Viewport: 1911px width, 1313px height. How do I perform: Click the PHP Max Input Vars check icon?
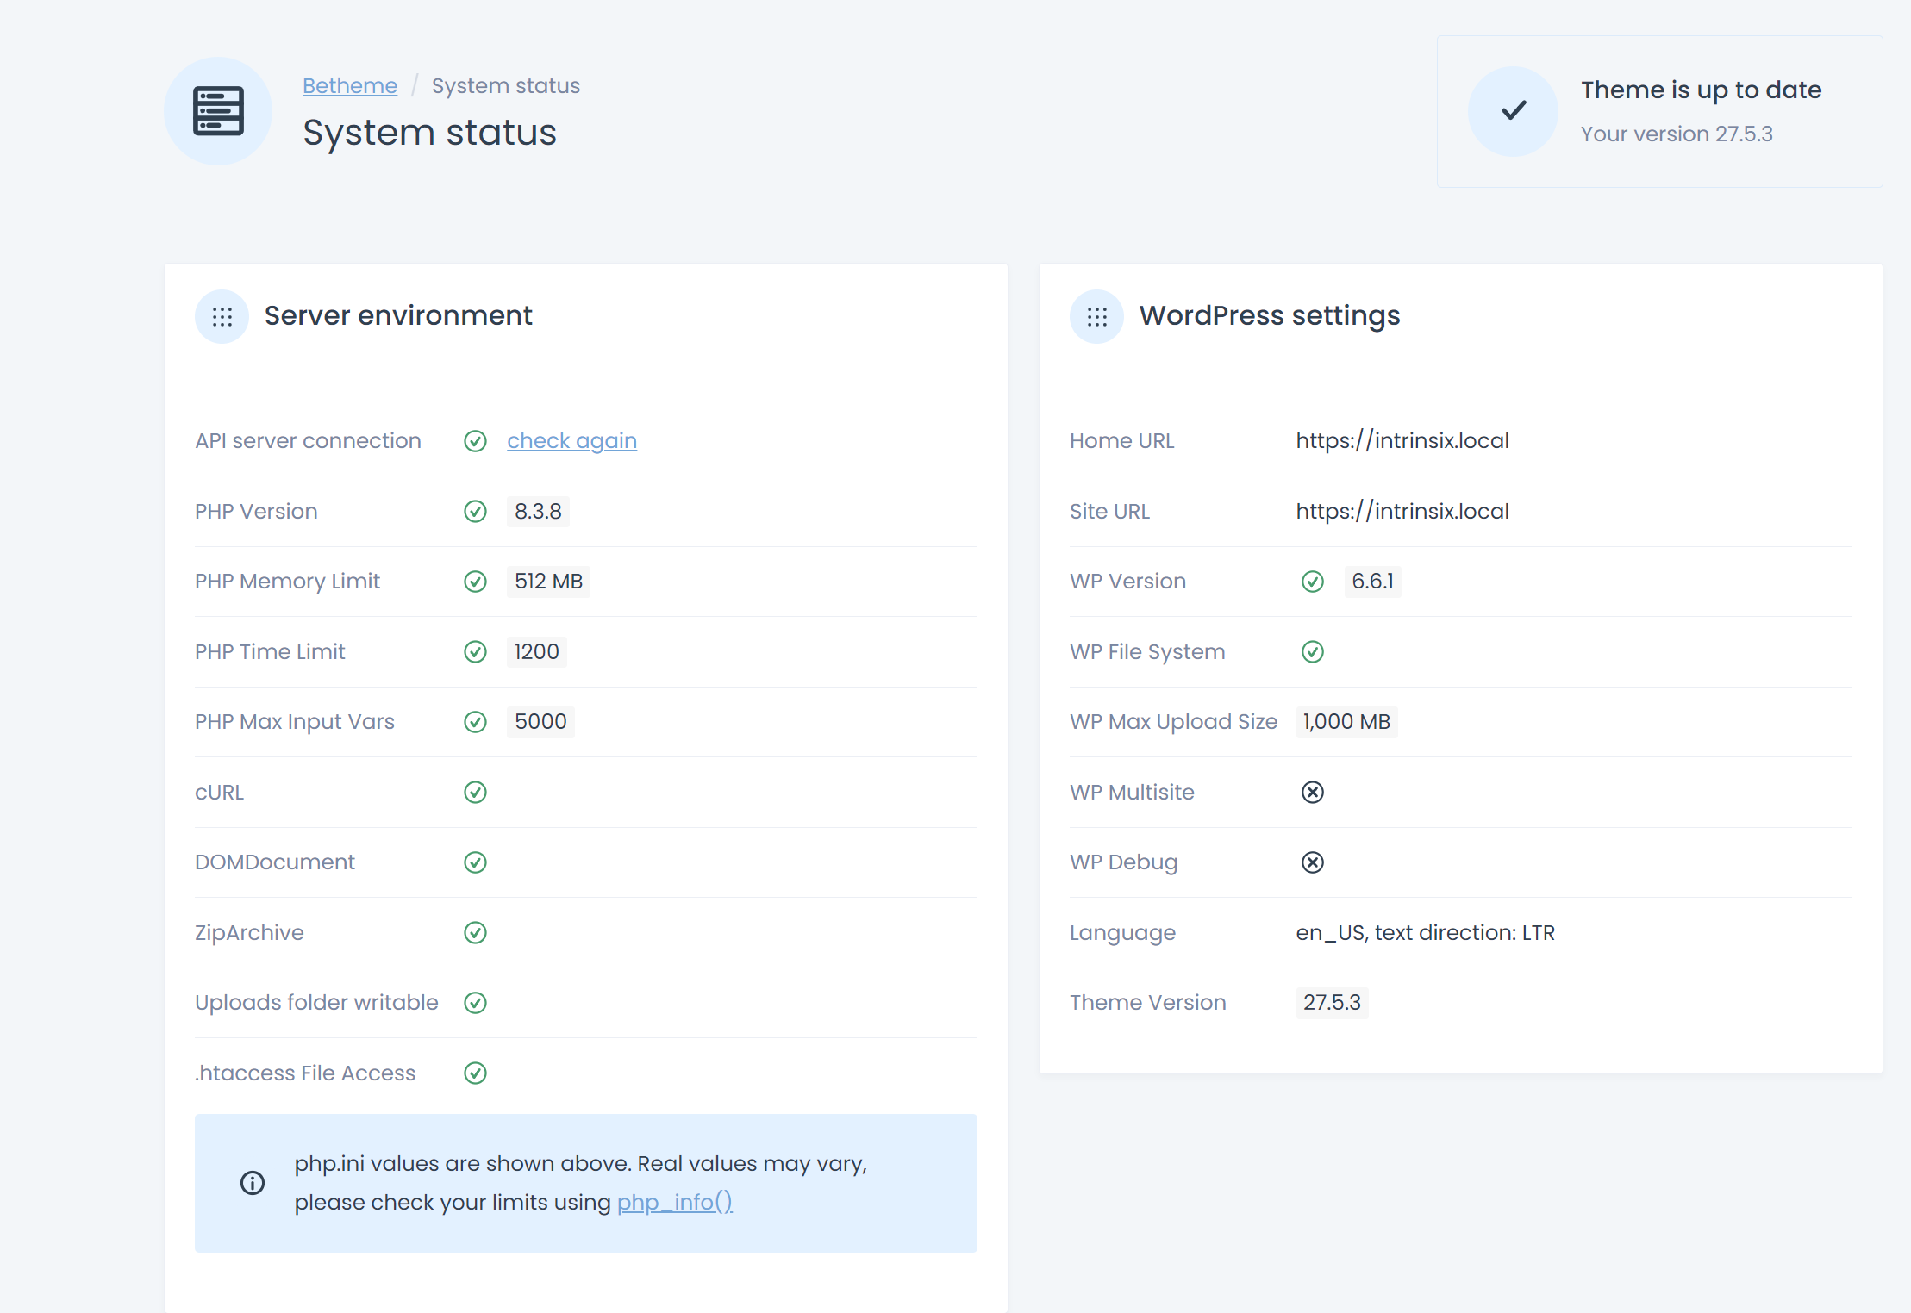coord(475,722)
